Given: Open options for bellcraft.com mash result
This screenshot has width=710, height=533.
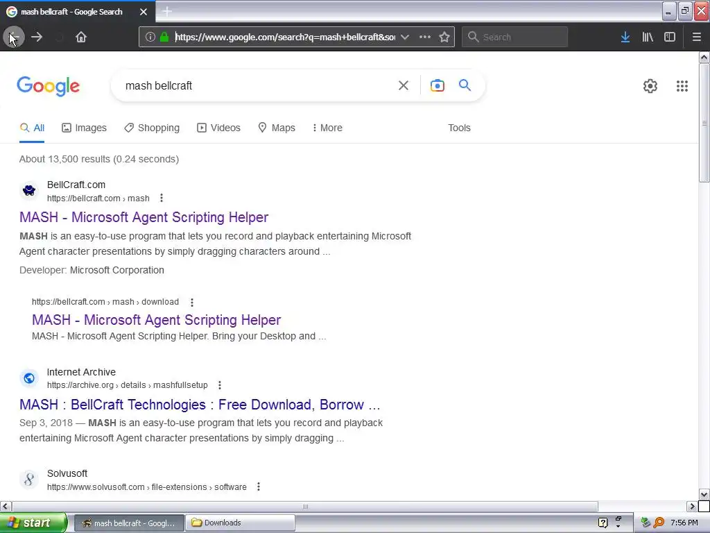Looking at the screenshot, I should pyautogui.click(x=162, y=198).
